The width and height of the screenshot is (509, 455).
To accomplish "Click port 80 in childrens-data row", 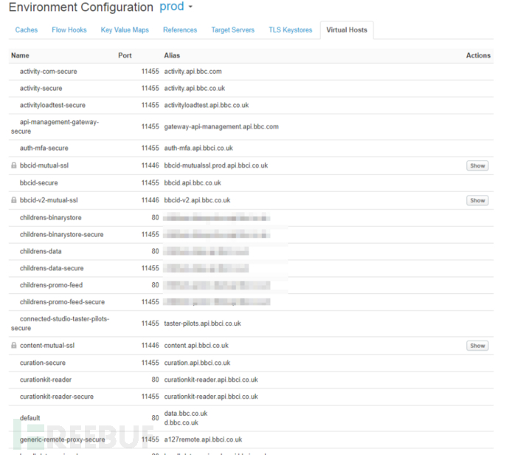I will click(x=155, y=252).
